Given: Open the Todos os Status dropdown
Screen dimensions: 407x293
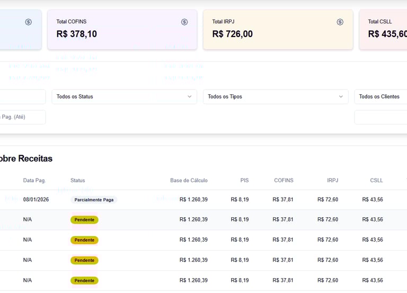Looking at the screenshot, I should coord(124,96).
